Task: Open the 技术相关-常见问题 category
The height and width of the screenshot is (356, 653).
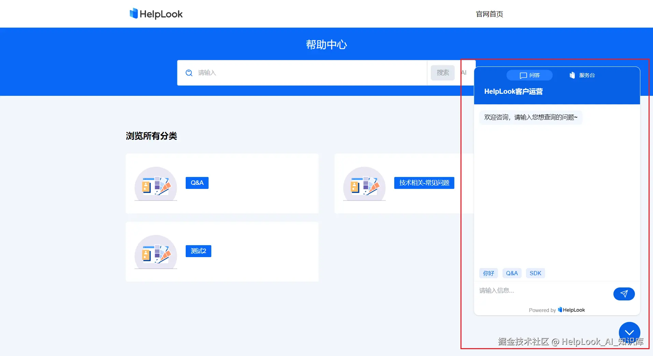Action: pos(424,183)
